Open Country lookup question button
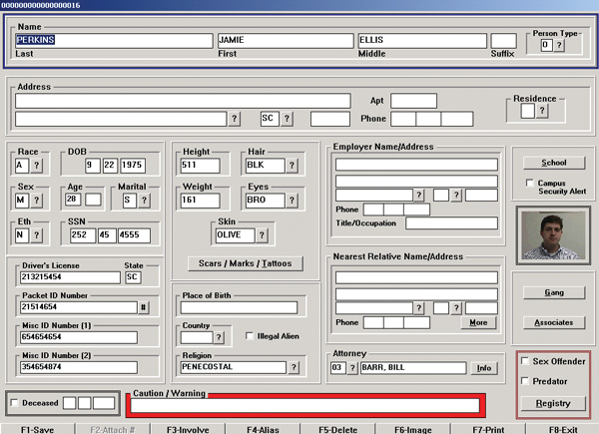This screenshot has height=434, width=599. 219,337
